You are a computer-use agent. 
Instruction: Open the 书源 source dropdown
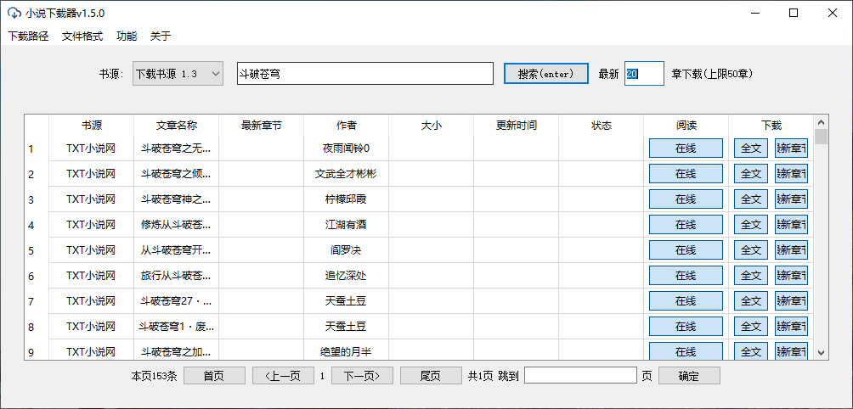click(x=178, y=74)
